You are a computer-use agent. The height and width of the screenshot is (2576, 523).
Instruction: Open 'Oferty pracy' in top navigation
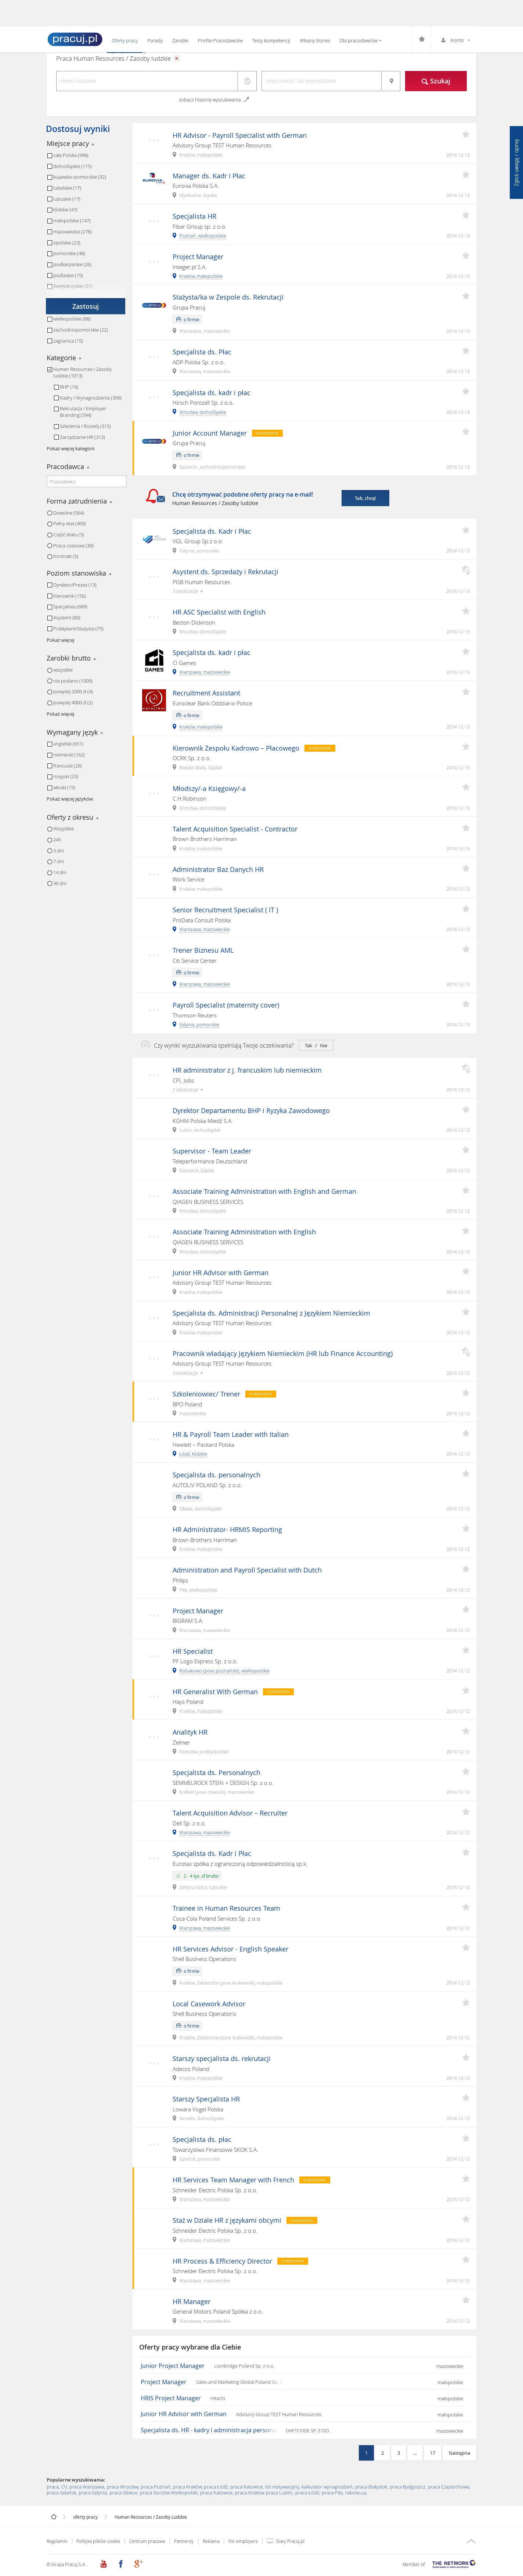[x=124, y=41]
